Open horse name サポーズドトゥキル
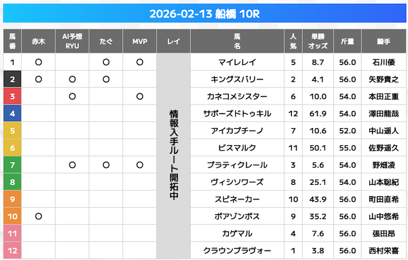Screen dimensions: 408x260 click(237, 114)
